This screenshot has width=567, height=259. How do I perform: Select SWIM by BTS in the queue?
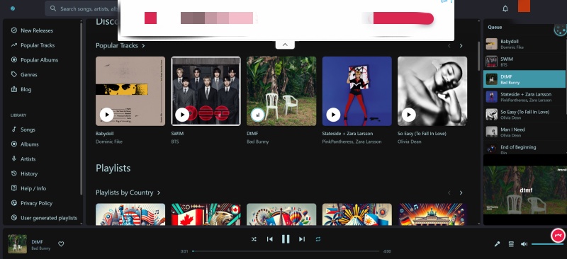524,62
